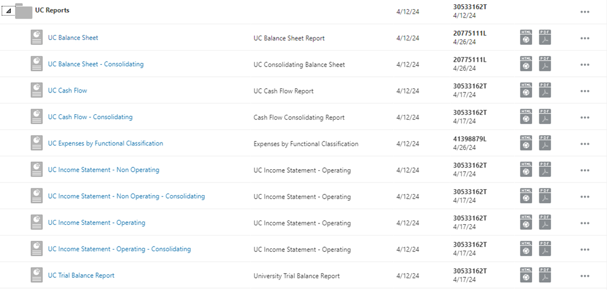
Task: Open more actions for Non Operating - Consolidating row
Action: [x=585, y=197]
